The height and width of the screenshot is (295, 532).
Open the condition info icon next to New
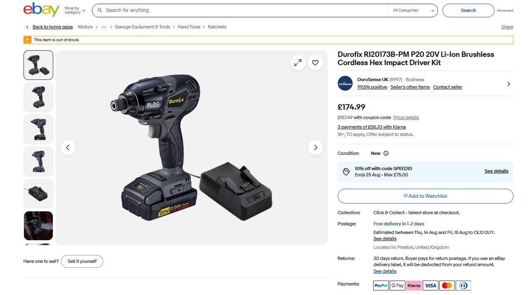pos(386,153)
